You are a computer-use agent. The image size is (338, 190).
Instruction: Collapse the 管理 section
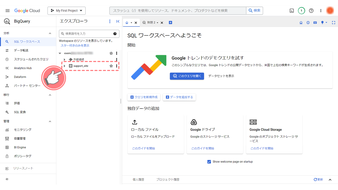pyautogui.click(x=50, y=121)
